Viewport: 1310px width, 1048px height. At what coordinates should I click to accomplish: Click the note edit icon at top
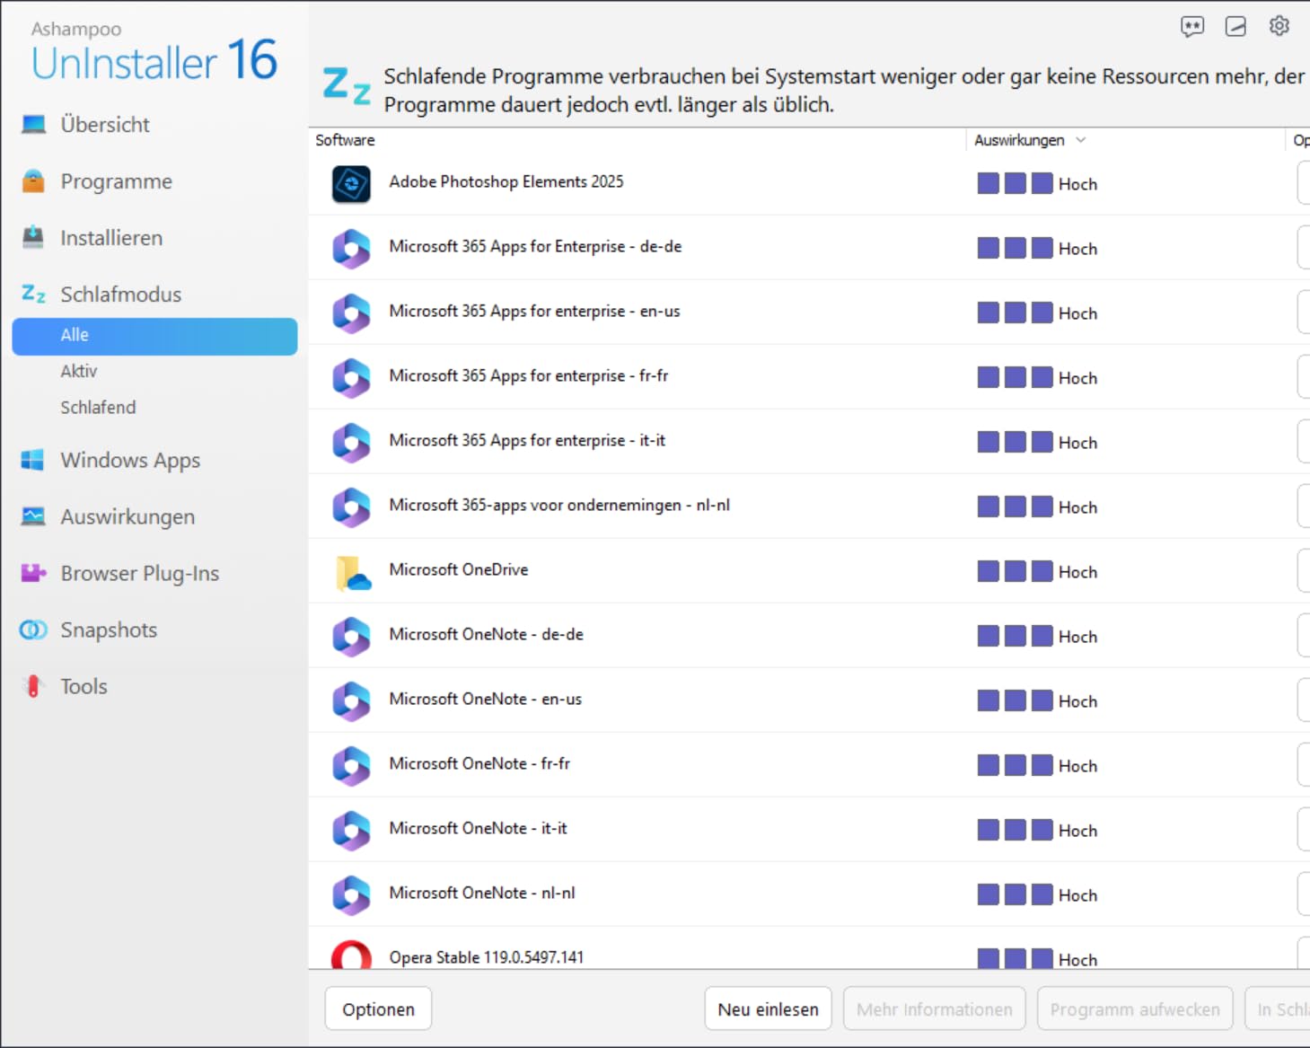pos(1235,26)
